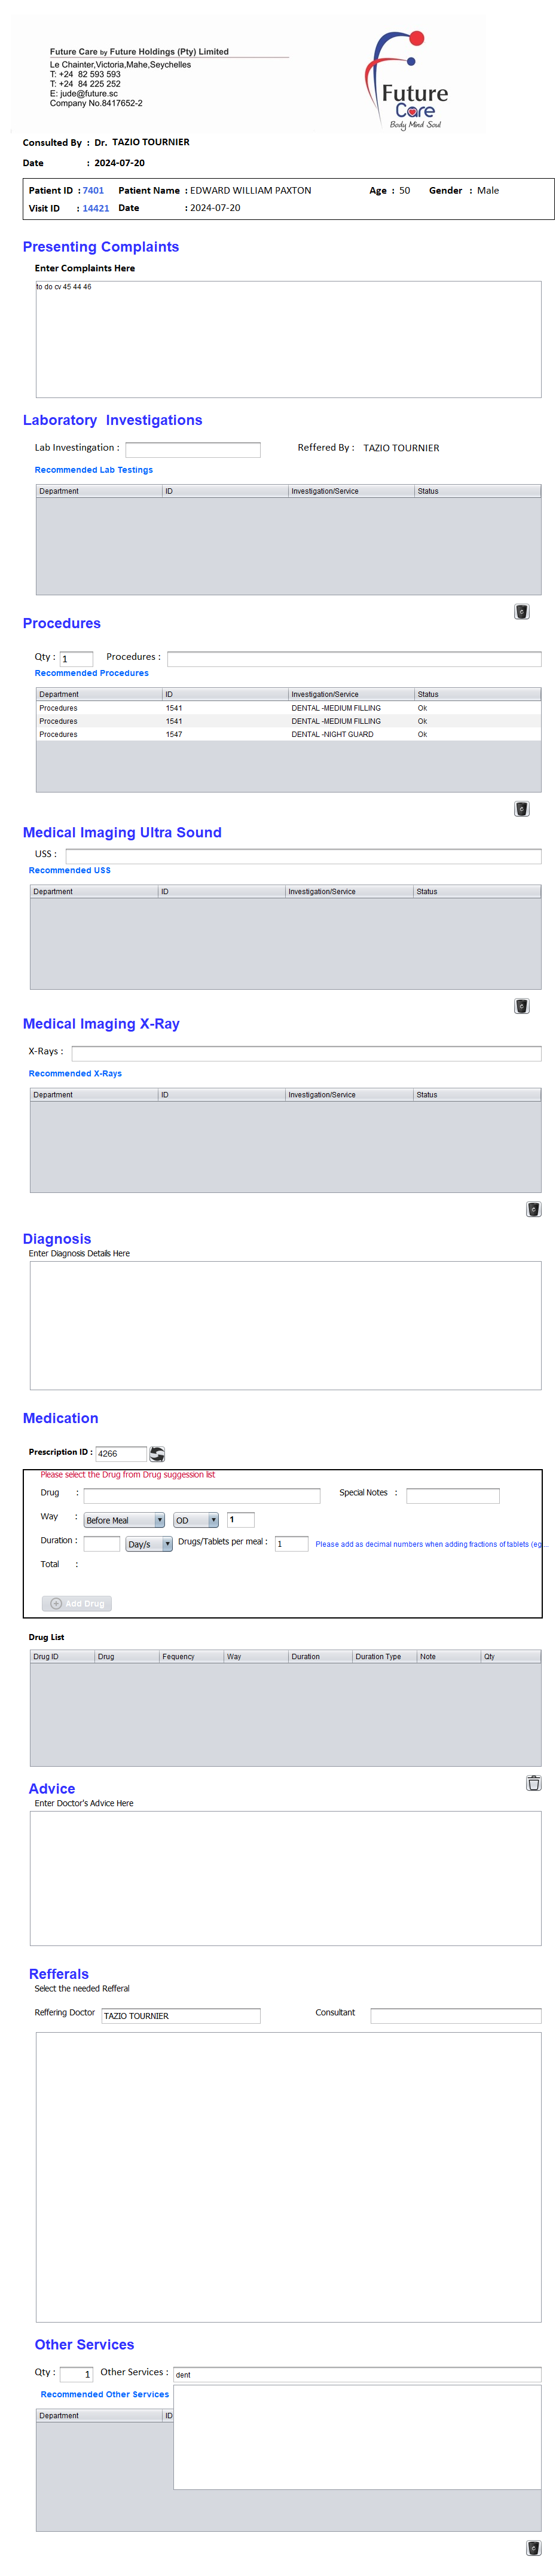Click trash icon below X-Ray table
Image resolution: width=556 pixels, height=2576 pixels.
point(533,1209)
